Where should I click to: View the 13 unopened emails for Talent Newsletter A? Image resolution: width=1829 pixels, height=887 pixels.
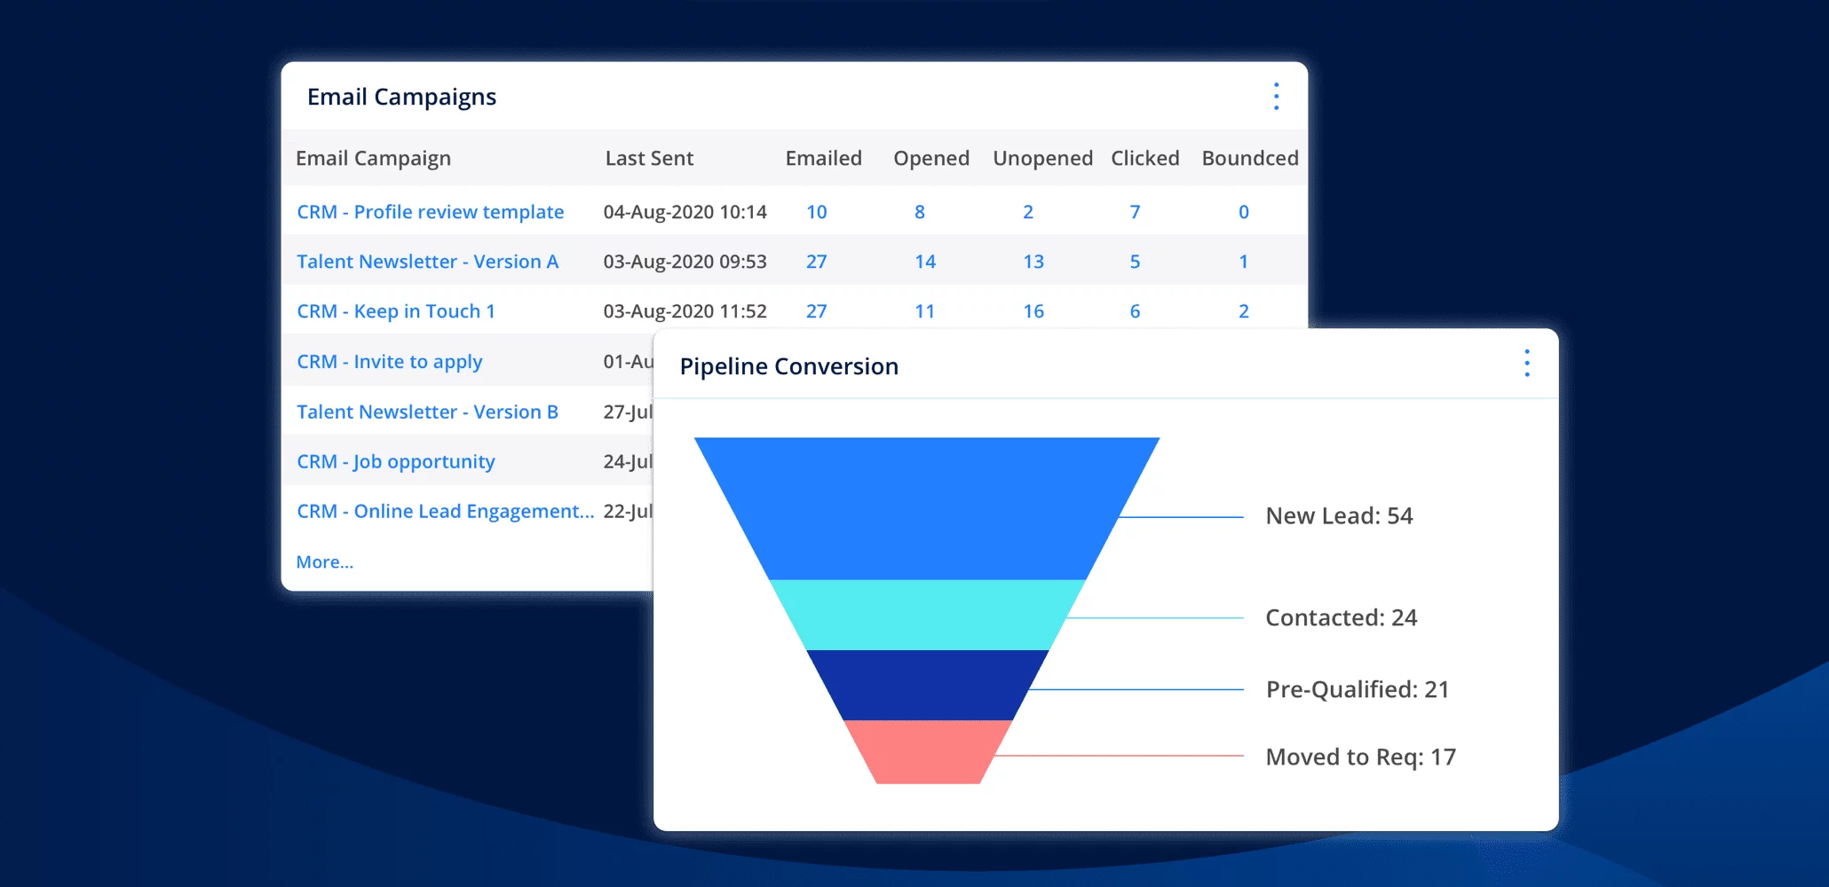[x=1033, y=261]
